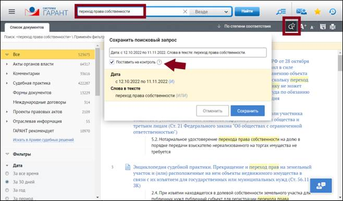Increase the font size with the A+ icon
The height and width of the screenshot is (201, 343).
pos(303,27)
